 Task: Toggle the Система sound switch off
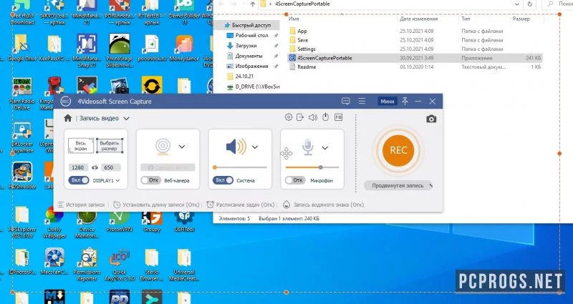pos(223,180)
